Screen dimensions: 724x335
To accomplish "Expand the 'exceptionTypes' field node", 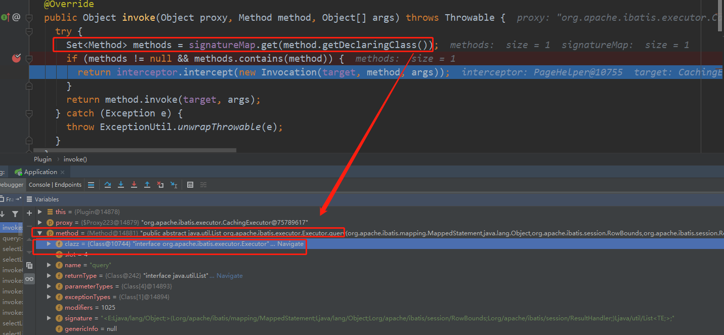I will (x=49, y=297).
